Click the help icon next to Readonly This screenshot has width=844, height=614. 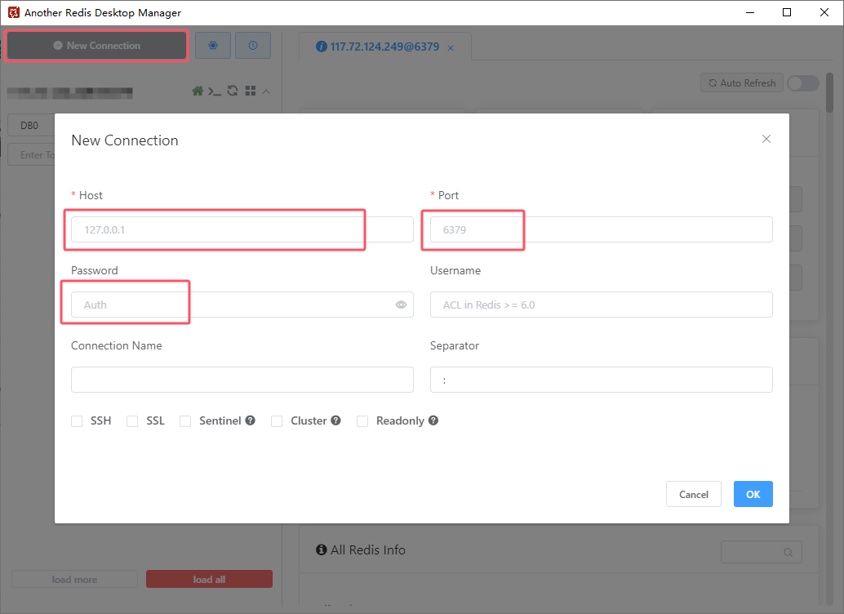tap(433, 420)
